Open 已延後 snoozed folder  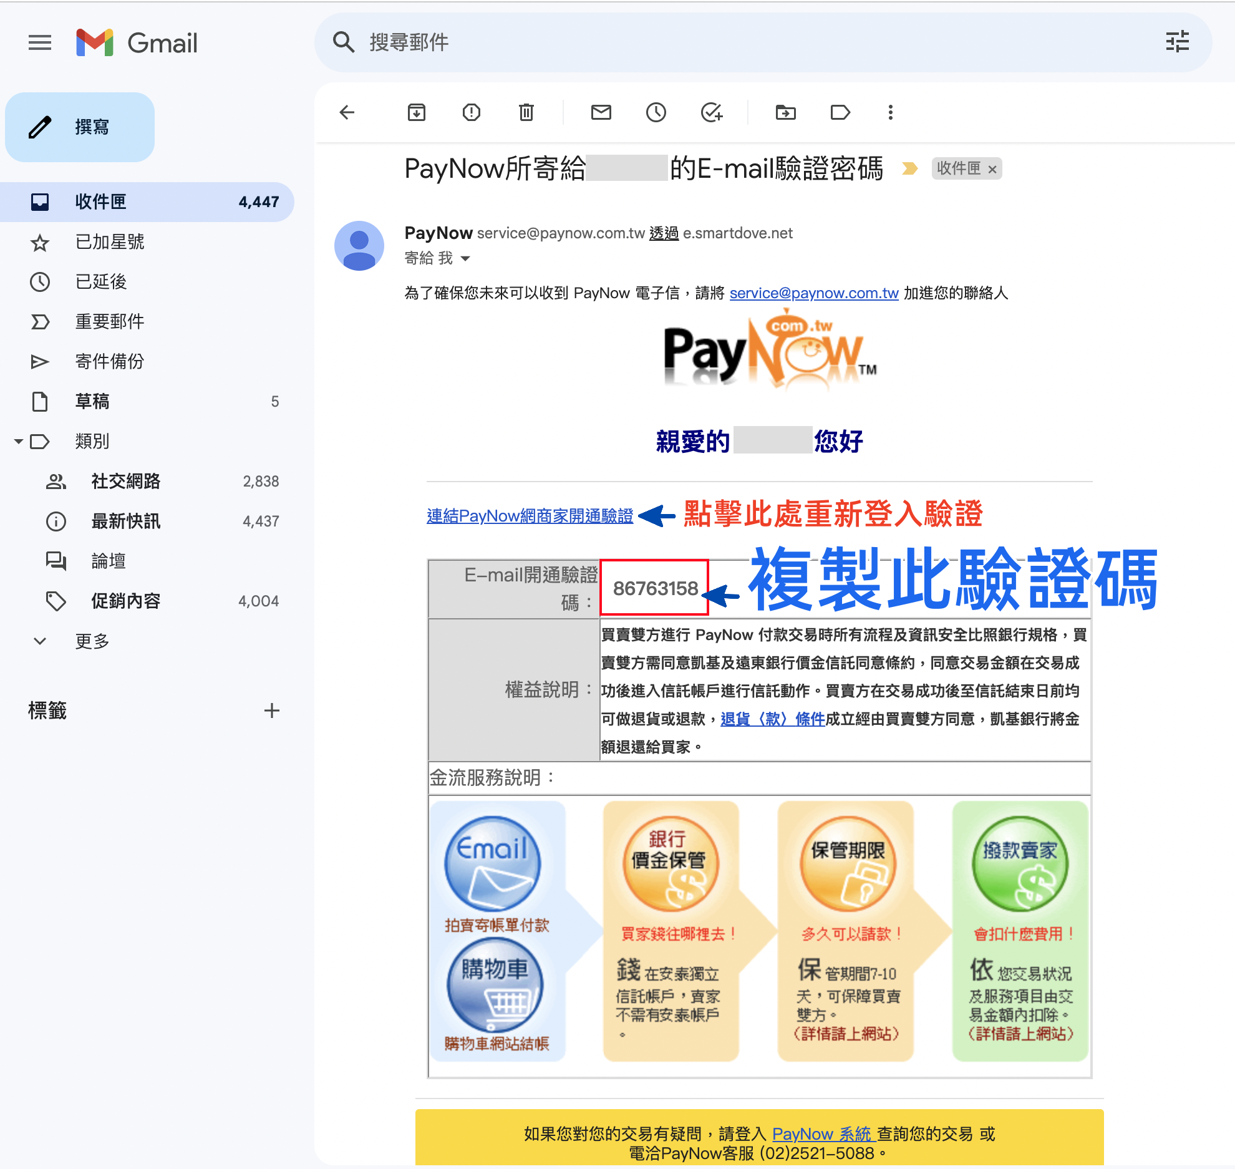pos(147,282)
